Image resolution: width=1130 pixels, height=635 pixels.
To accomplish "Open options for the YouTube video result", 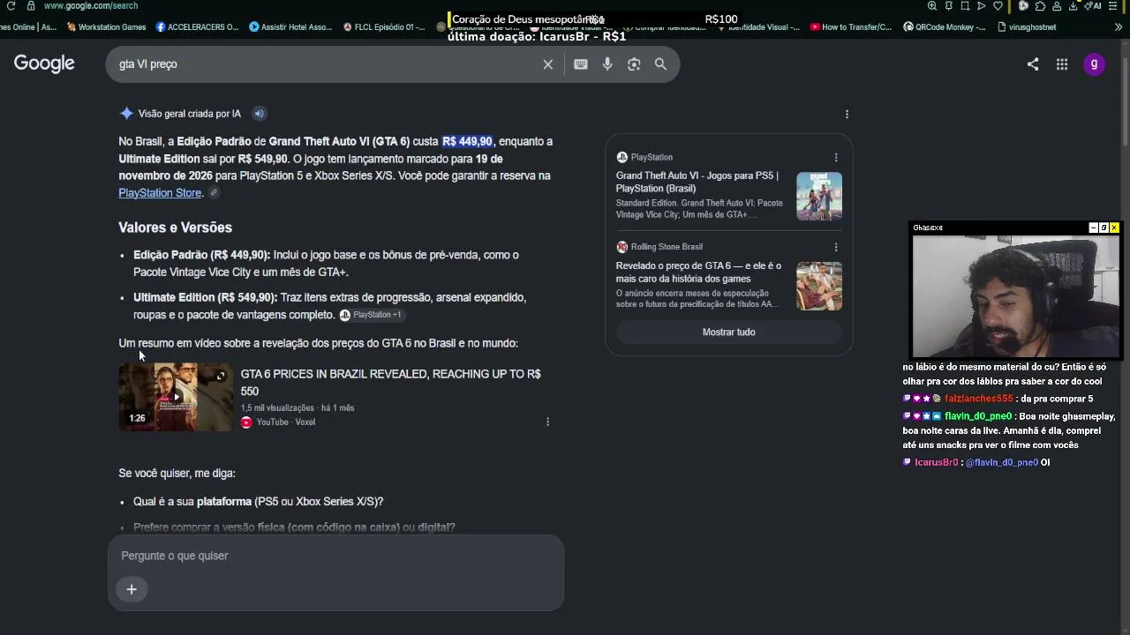I will pos(547,422).
